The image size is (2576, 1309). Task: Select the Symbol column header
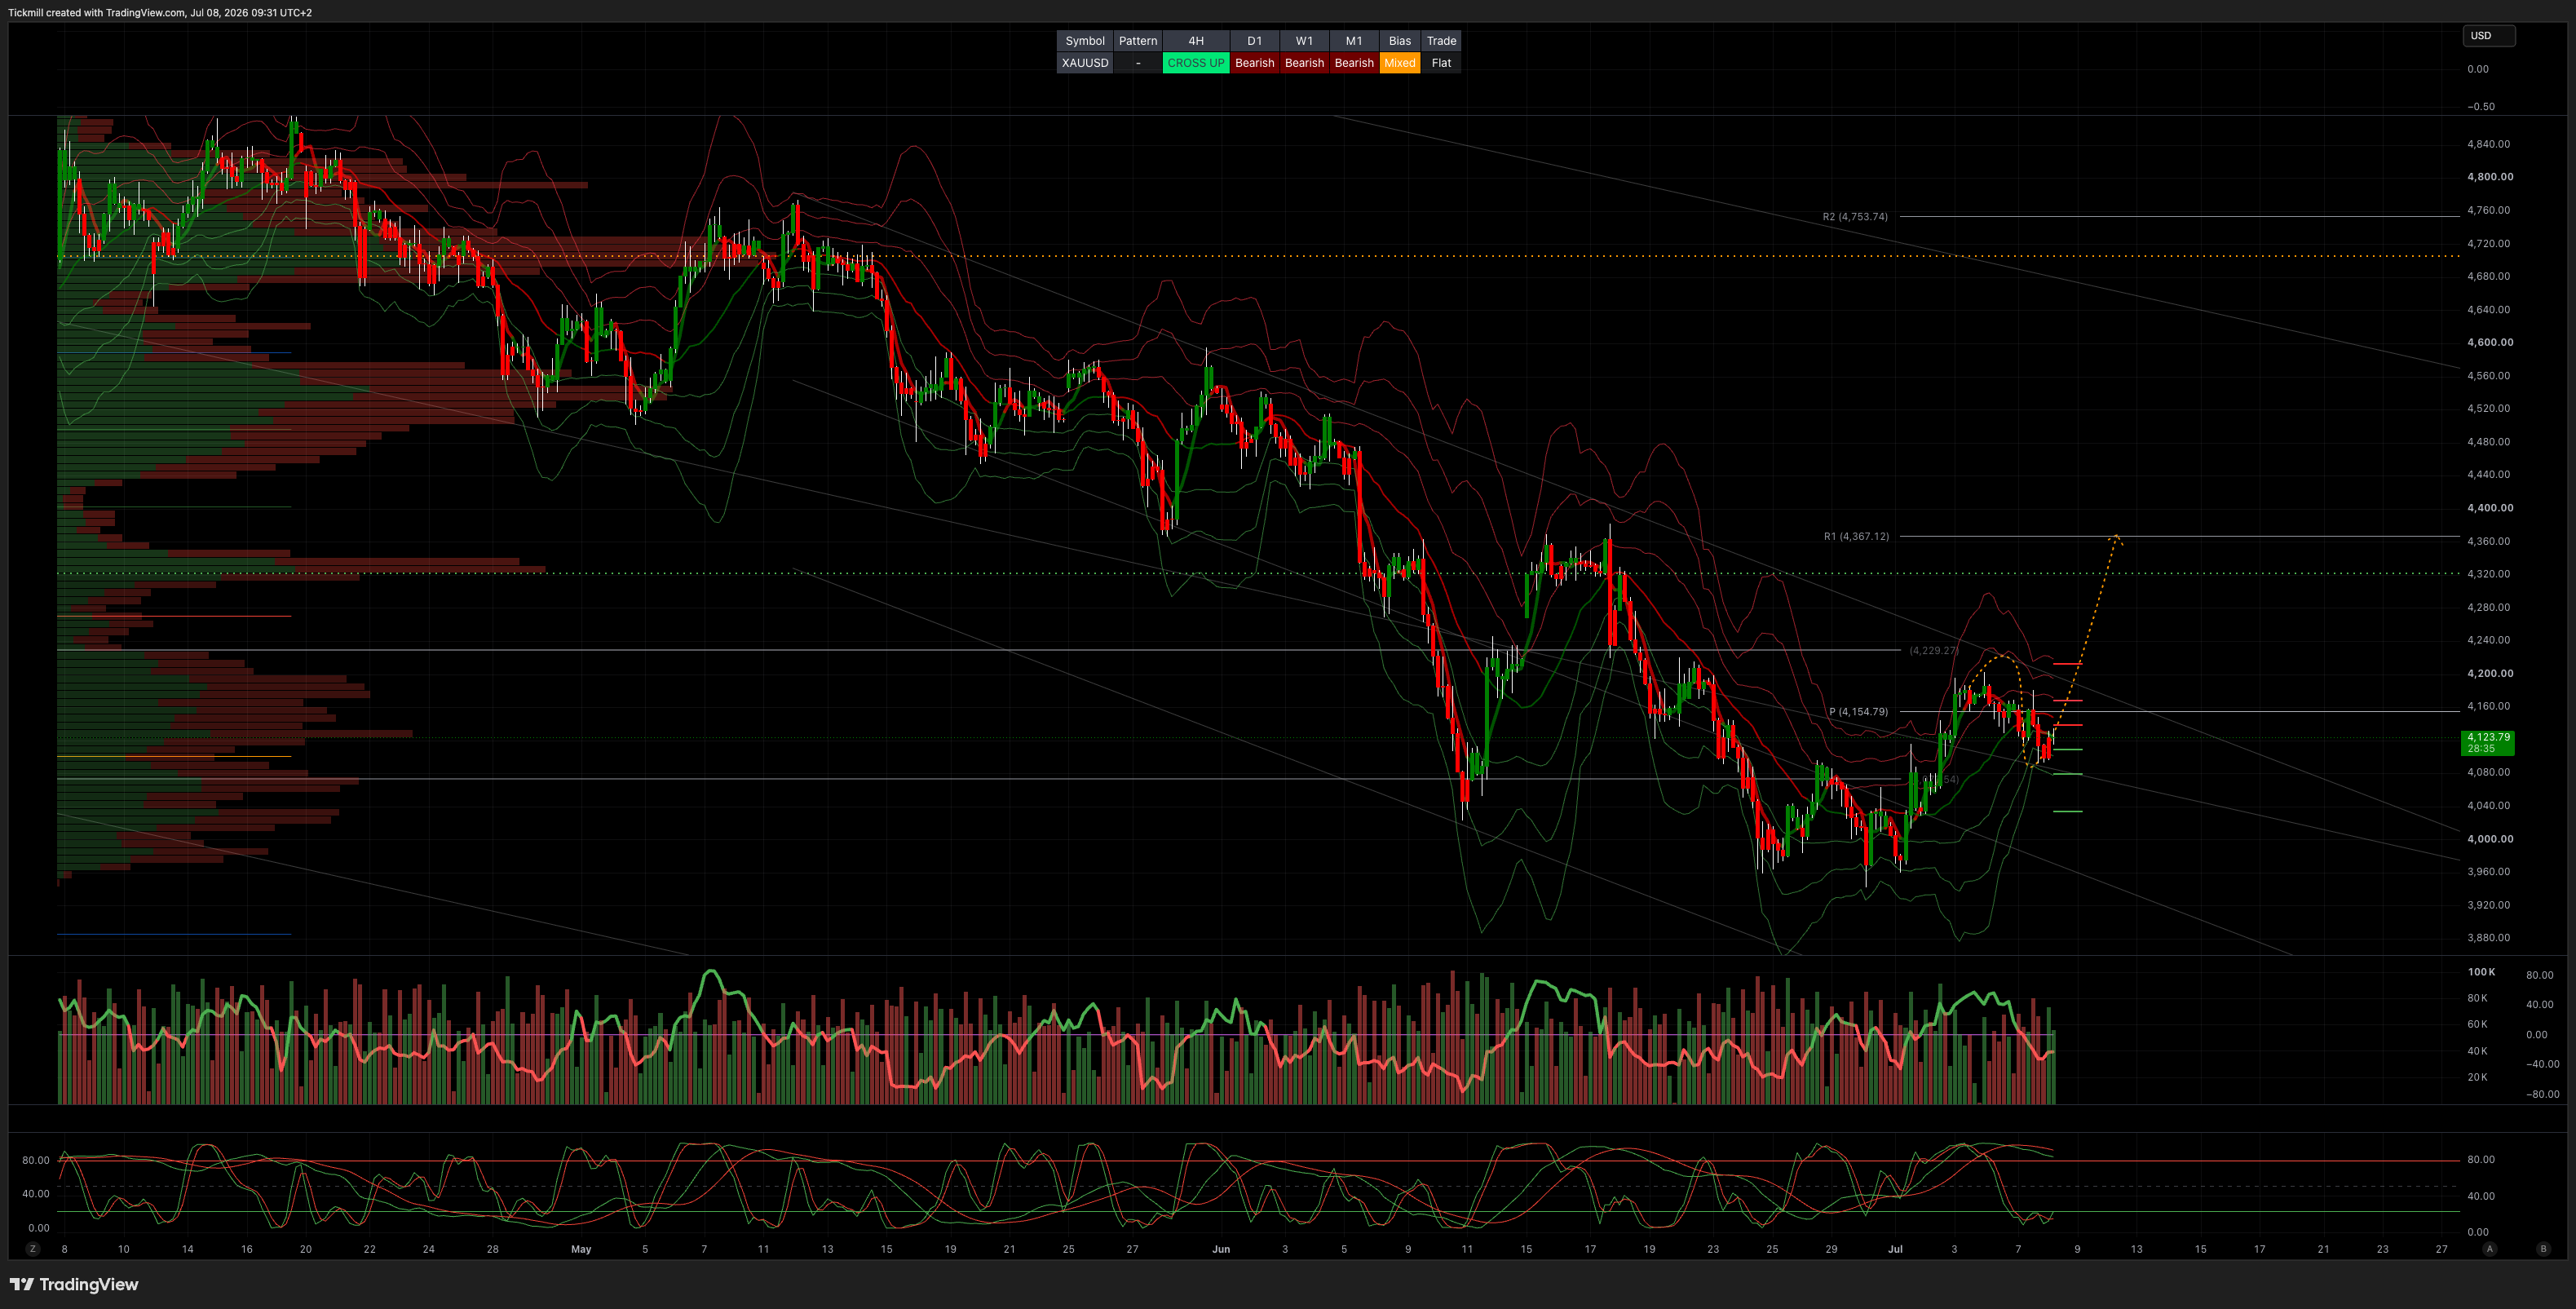tap(1085, 41)
